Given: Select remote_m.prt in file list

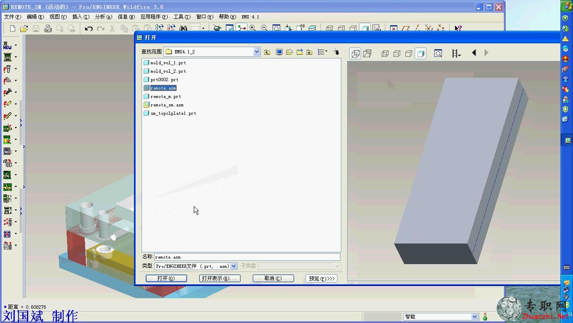Looking at the screenshot, I should pos(162,96).
